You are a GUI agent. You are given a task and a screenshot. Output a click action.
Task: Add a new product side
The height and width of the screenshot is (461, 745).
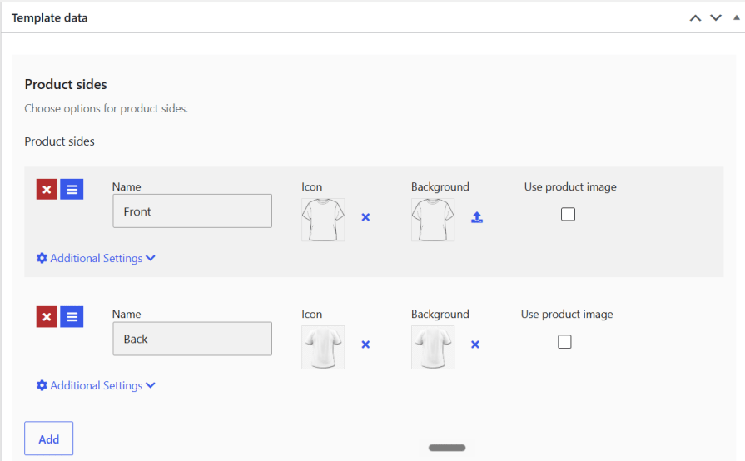tap(49, 439)
